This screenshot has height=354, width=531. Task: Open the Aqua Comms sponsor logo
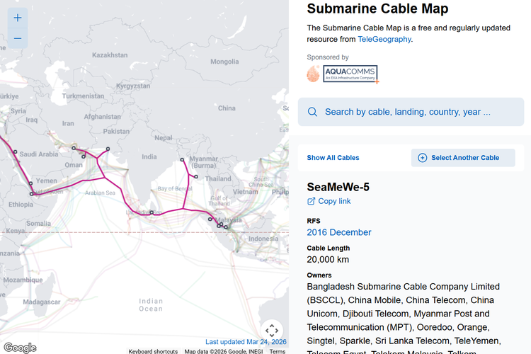click(x=350, y=74)
